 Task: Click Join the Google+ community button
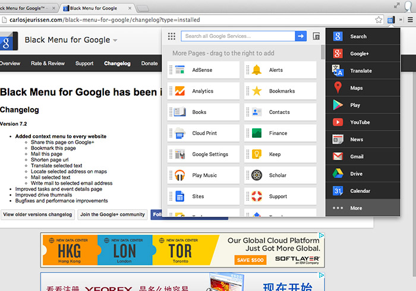(112, 214)
